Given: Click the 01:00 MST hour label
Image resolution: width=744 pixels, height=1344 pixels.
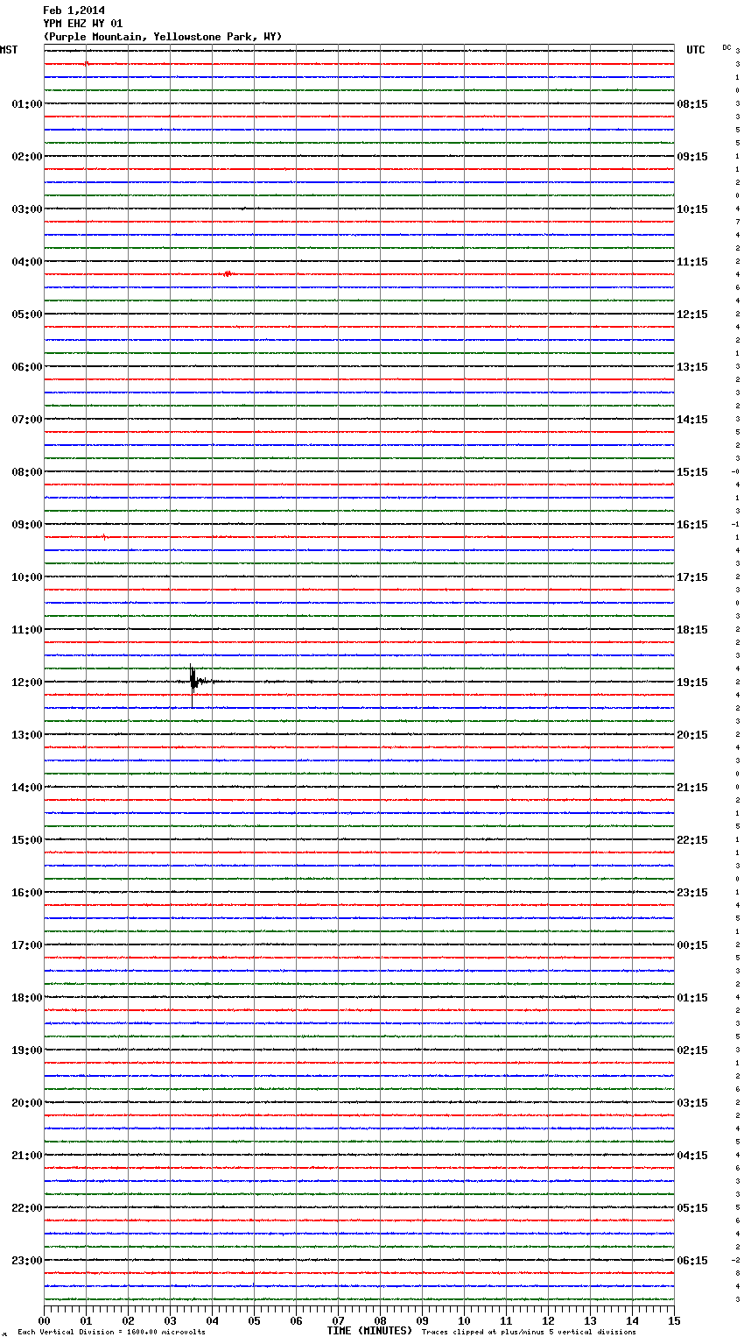Looking at the screenshot, I should click(26, 104).
